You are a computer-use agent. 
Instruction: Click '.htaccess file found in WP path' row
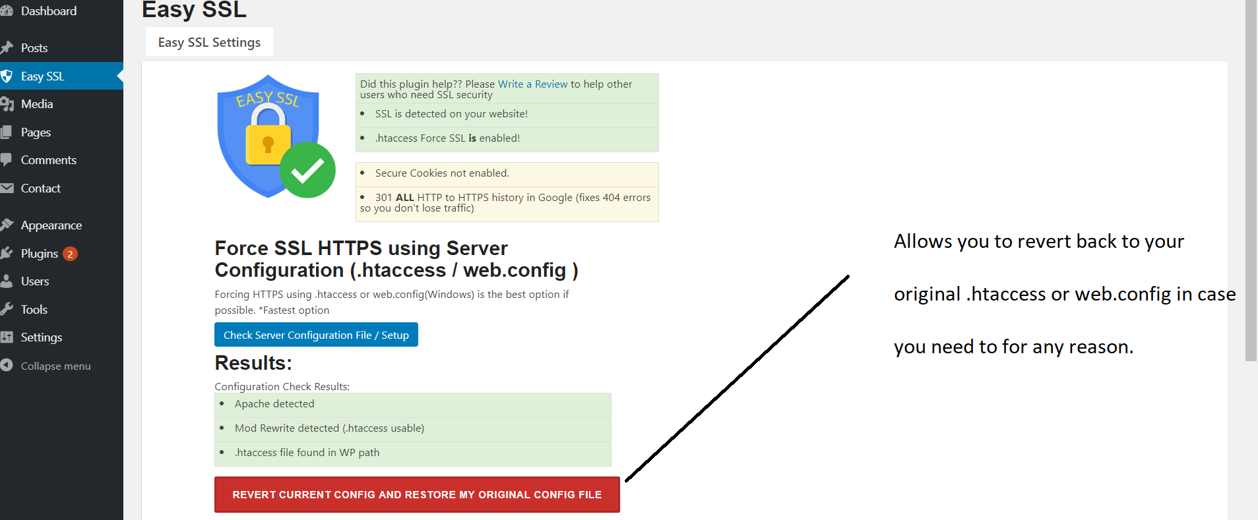tap(413, 453)
